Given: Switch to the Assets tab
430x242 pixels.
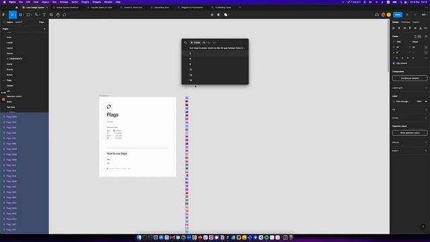Looking at the screenshot, I should point(18,22).
